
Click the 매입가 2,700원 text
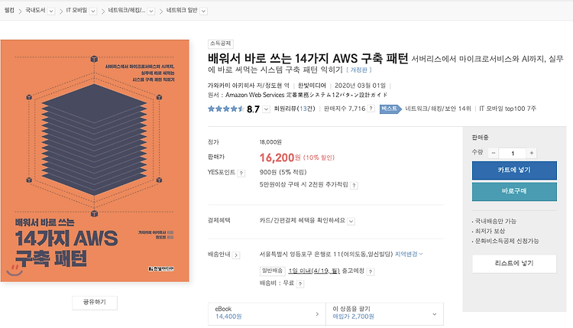point(353,317)
